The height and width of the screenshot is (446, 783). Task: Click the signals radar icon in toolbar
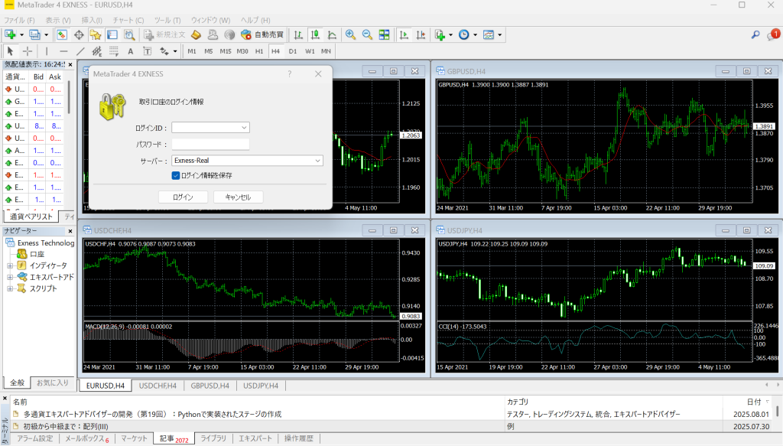229,34
